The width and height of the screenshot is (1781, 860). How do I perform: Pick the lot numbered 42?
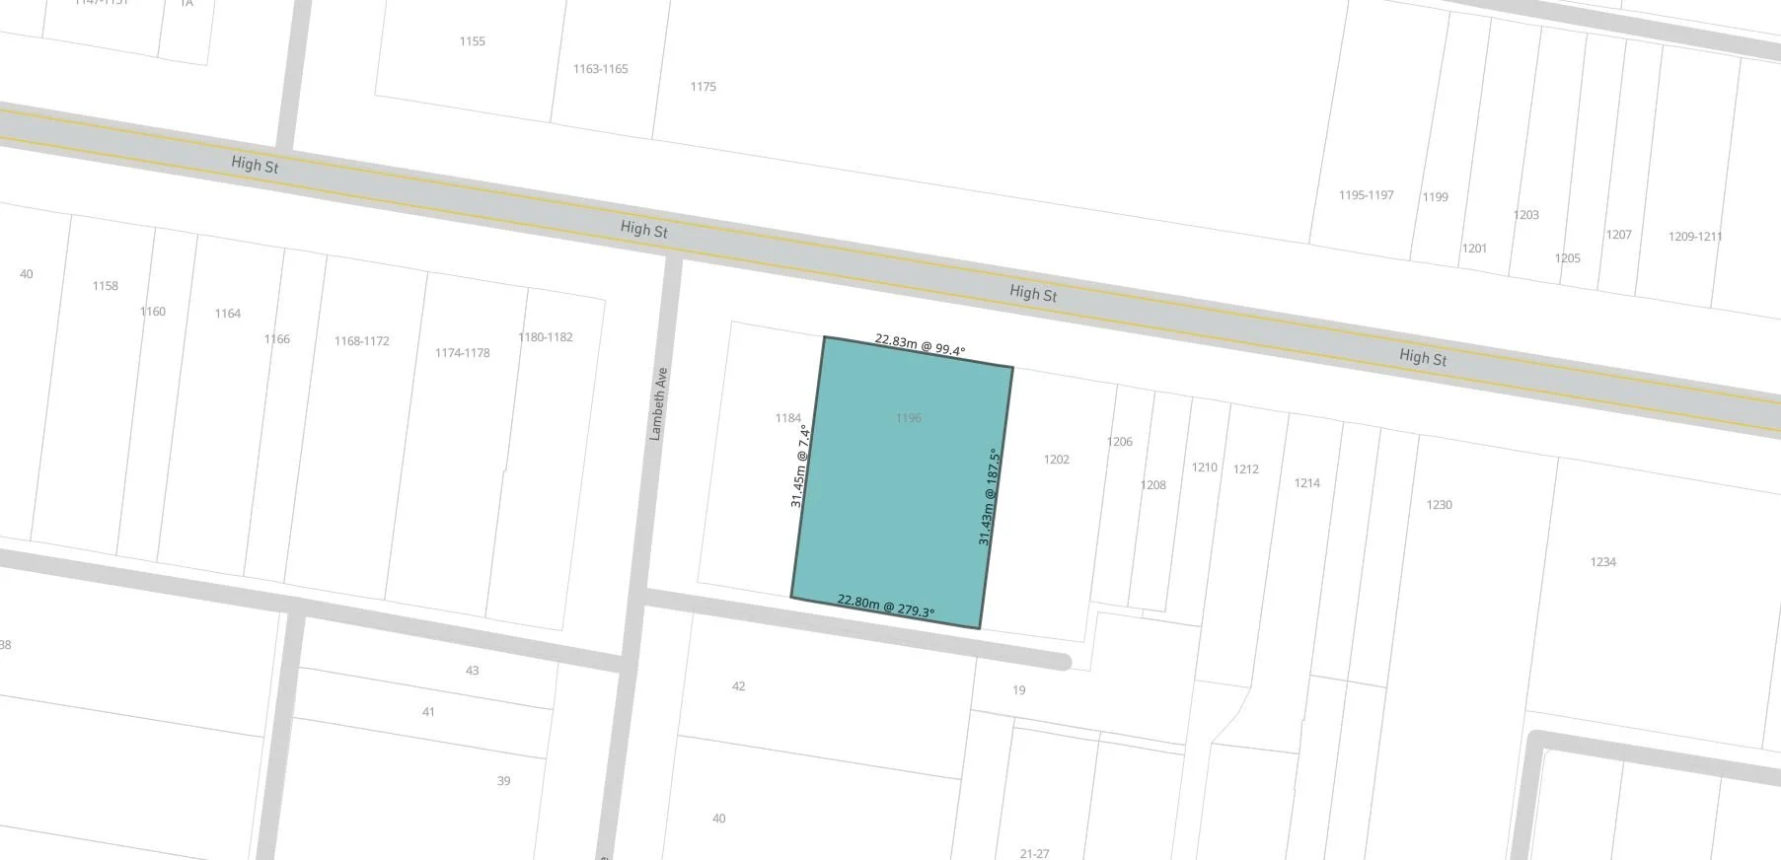(x=739, y=686)
